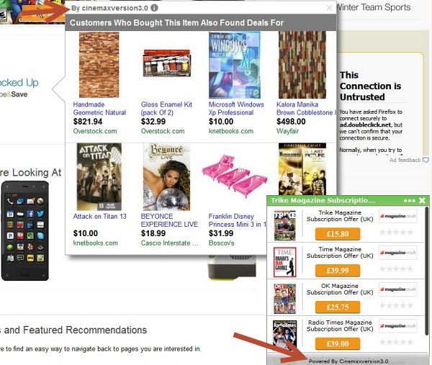This screenshot has height=365, width=432.
Task: Open the three-dots menu in magazine panel
Action: [410, 201]
